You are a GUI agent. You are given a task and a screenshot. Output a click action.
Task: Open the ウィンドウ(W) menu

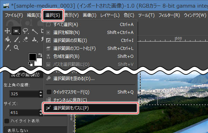195,15
